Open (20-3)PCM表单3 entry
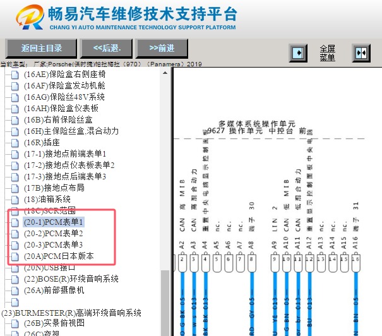Viewport: 382px width, 336px height. tap(54, 244)
